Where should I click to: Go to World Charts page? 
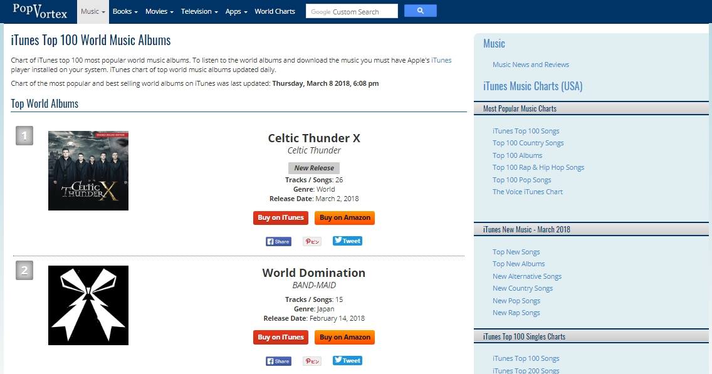275,11
